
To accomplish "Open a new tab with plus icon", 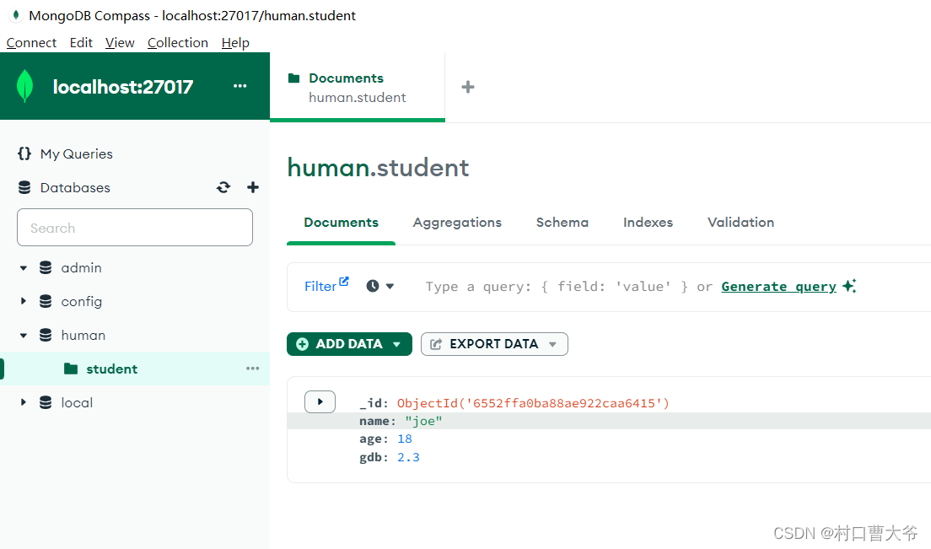I will pos(468,87).
